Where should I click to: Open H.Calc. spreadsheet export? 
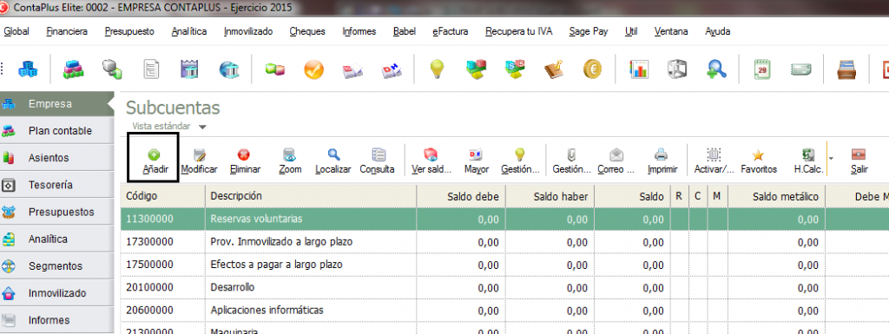808,160
